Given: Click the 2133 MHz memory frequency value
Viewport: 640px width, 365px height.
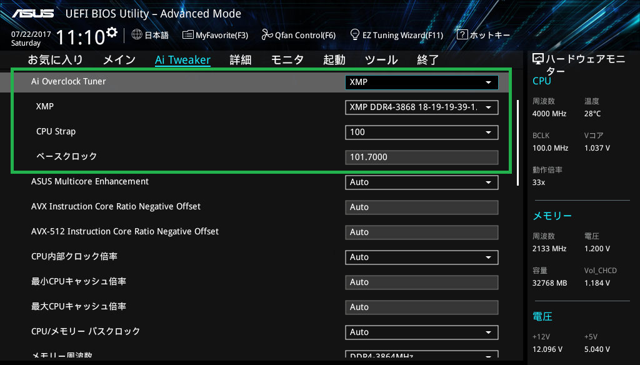Looking at the screenshot, I should (x=549, y=249).
